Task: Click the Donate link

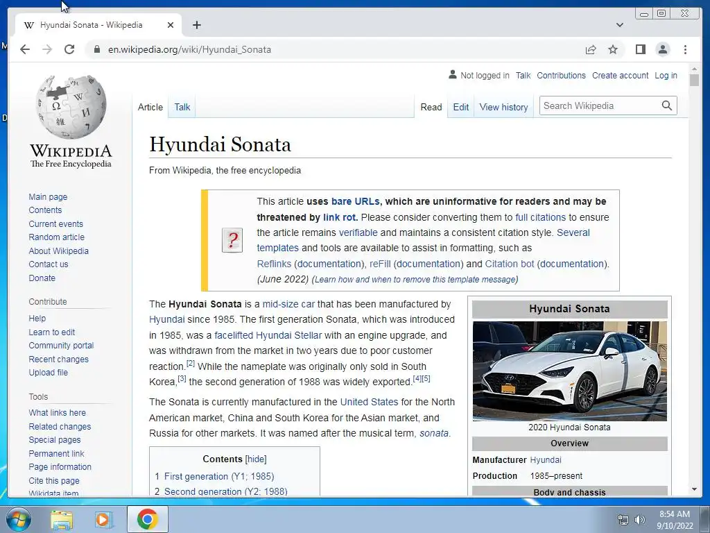Action: [42, 278]
